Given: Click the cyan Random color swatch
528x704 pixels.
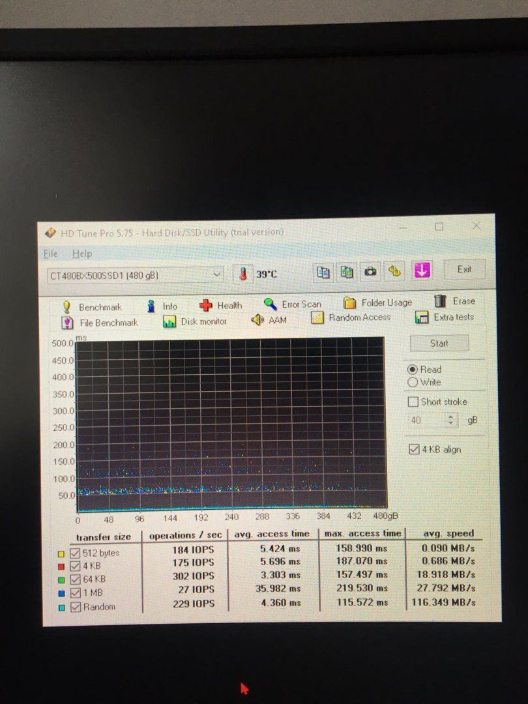Looking at the screenshot, I should tap(61, 608).
